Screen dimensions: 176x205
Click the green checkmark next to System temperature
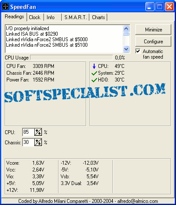click(94, 73)
